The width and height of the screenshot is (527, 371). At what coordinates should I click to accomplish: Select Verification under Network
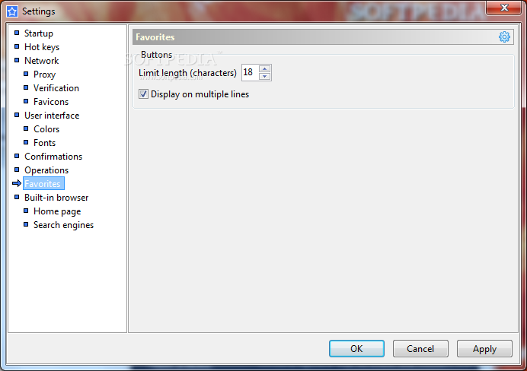(x=56, y=88)
